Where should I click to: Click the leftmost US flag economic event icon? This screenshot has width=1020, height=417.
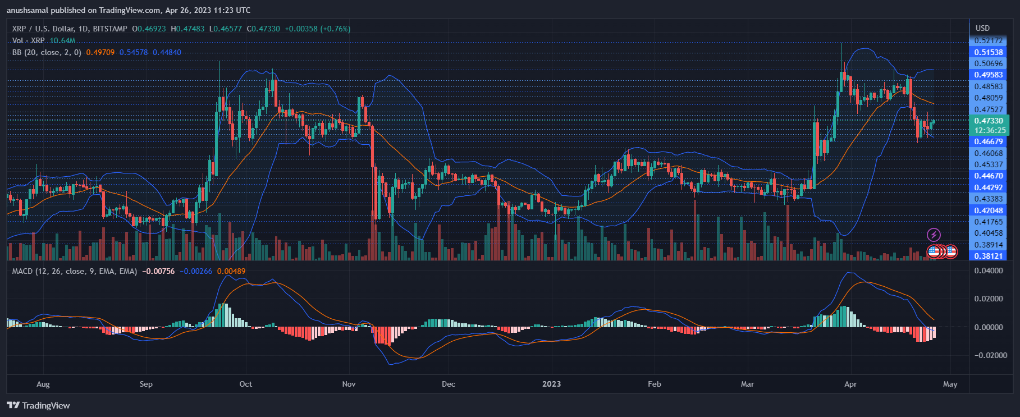934,251
